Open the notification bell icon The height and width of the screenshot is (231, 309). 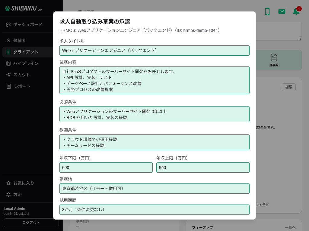click(296, 11)
